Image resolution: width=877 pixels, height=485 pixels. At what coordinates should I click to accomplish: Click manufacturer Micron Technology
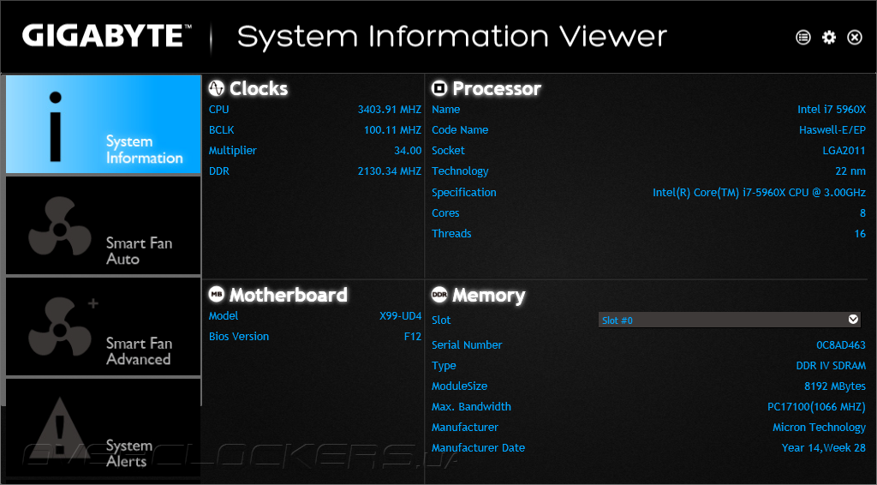pyautogui.click(x=820, y=428)
